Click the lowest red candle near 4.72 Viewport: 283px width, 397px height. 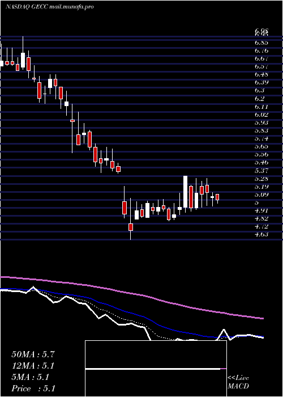pyautogui.click(x=131, y=227)
